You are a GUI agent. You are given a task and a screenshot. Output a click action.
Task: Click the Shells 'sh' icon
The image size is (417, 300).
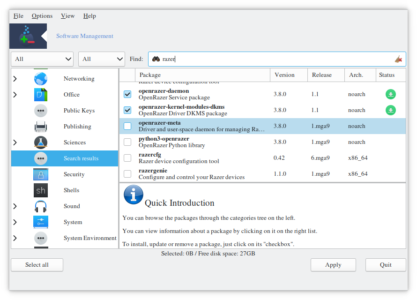pos(41,190)
